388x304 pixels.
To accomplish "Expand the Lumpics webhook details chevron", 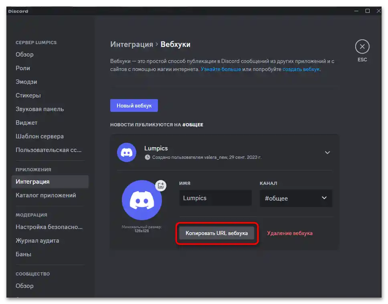I will [x=327, y=152].
